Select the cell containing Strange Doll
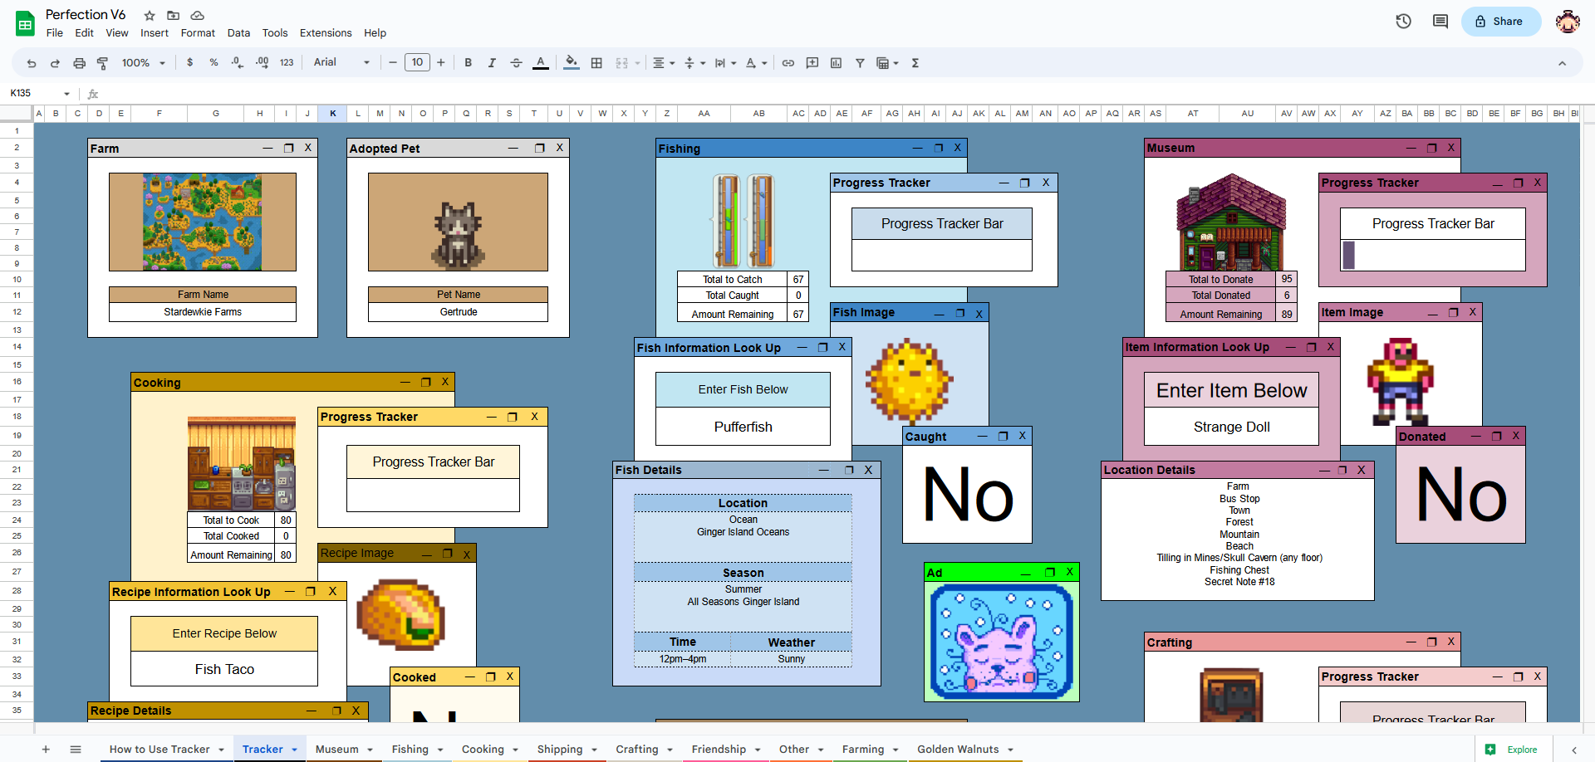 coord(1231,427)
